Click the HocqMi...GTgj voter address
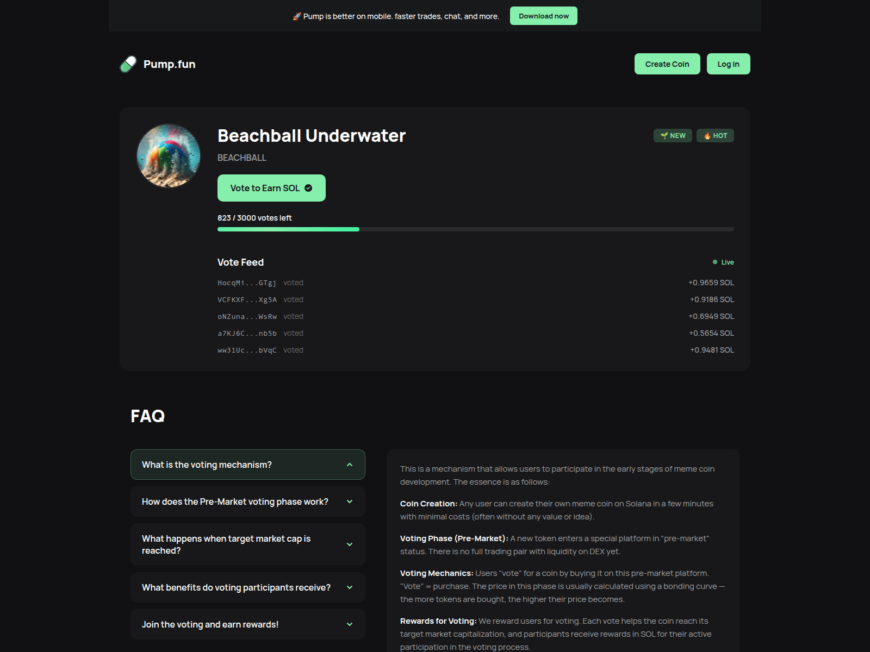 (247, 283)
